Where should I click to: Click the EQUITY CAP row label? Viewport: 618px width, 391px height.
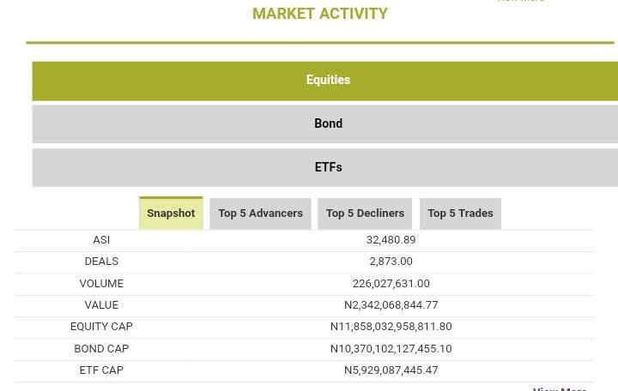[101, 327]
